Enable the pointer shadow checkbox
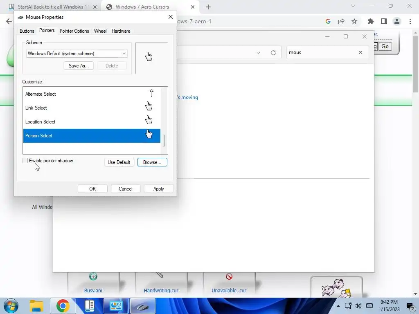 [25, 160]
